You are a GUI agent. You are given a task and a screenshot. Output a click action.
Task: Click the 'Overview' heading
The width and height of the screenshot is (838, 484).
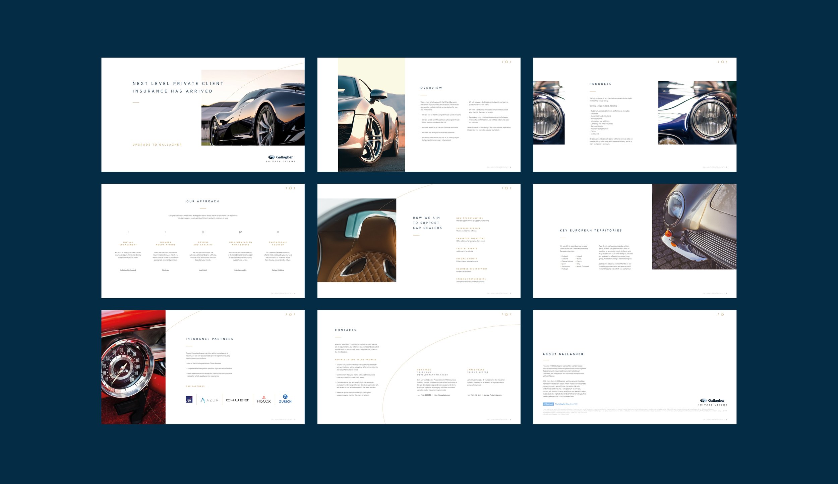coord(431,88)
